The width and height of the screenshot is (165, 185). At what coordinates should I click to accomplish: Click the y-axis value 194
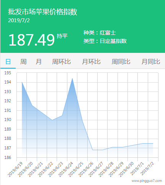tap(8, 82)
